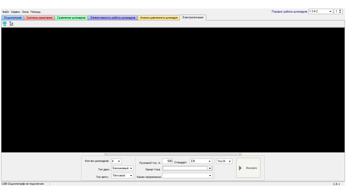The height and width of the screenshot is (187, 348).
Task: Click the black oscillogram display area
Action: click(x=173, y=90)
